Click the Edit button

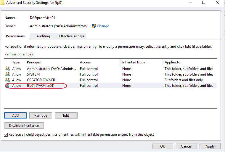tap(66, 116)
